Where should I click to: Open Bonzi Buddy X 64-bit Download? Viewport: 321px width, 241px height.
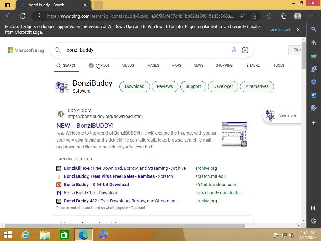click(x=97, y=185)
